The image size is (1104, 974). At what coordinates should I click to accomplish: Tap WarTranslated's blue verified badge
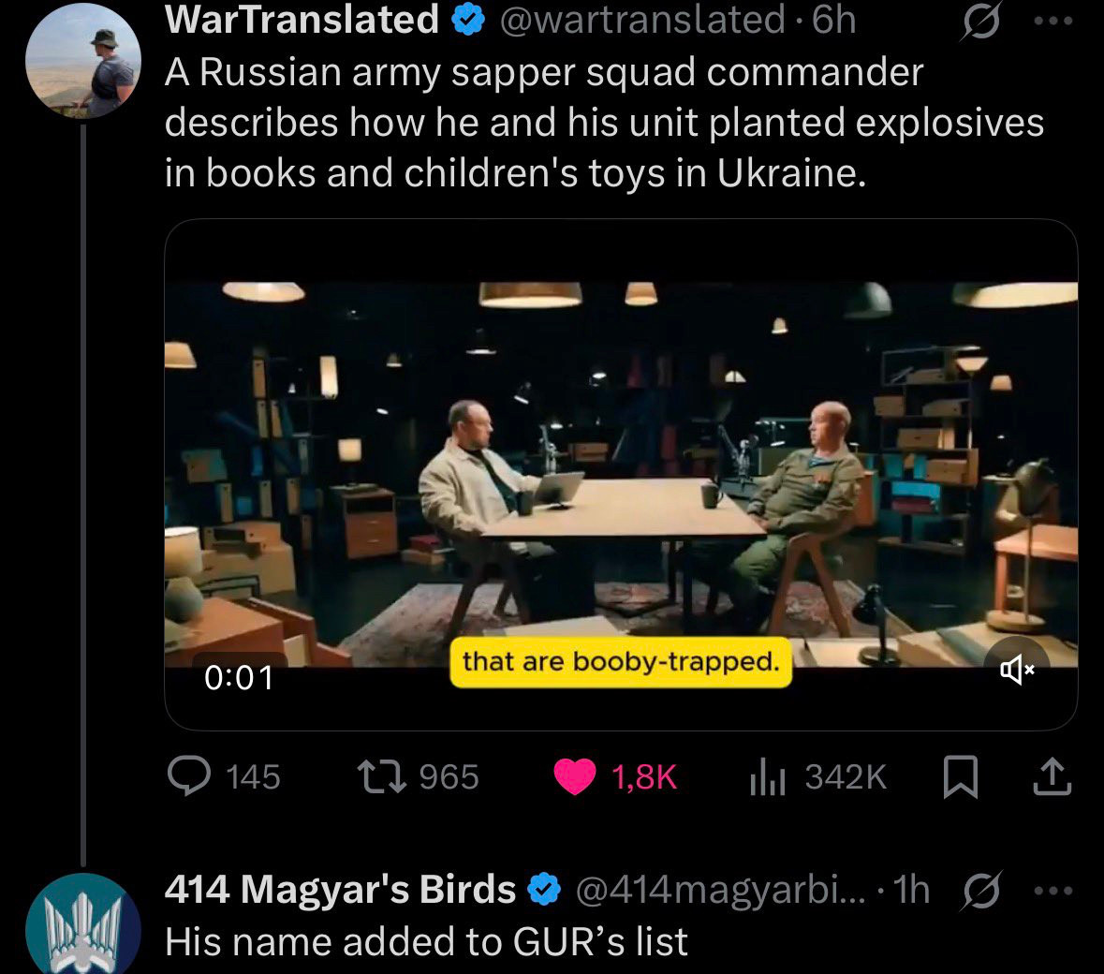[467, 21]
